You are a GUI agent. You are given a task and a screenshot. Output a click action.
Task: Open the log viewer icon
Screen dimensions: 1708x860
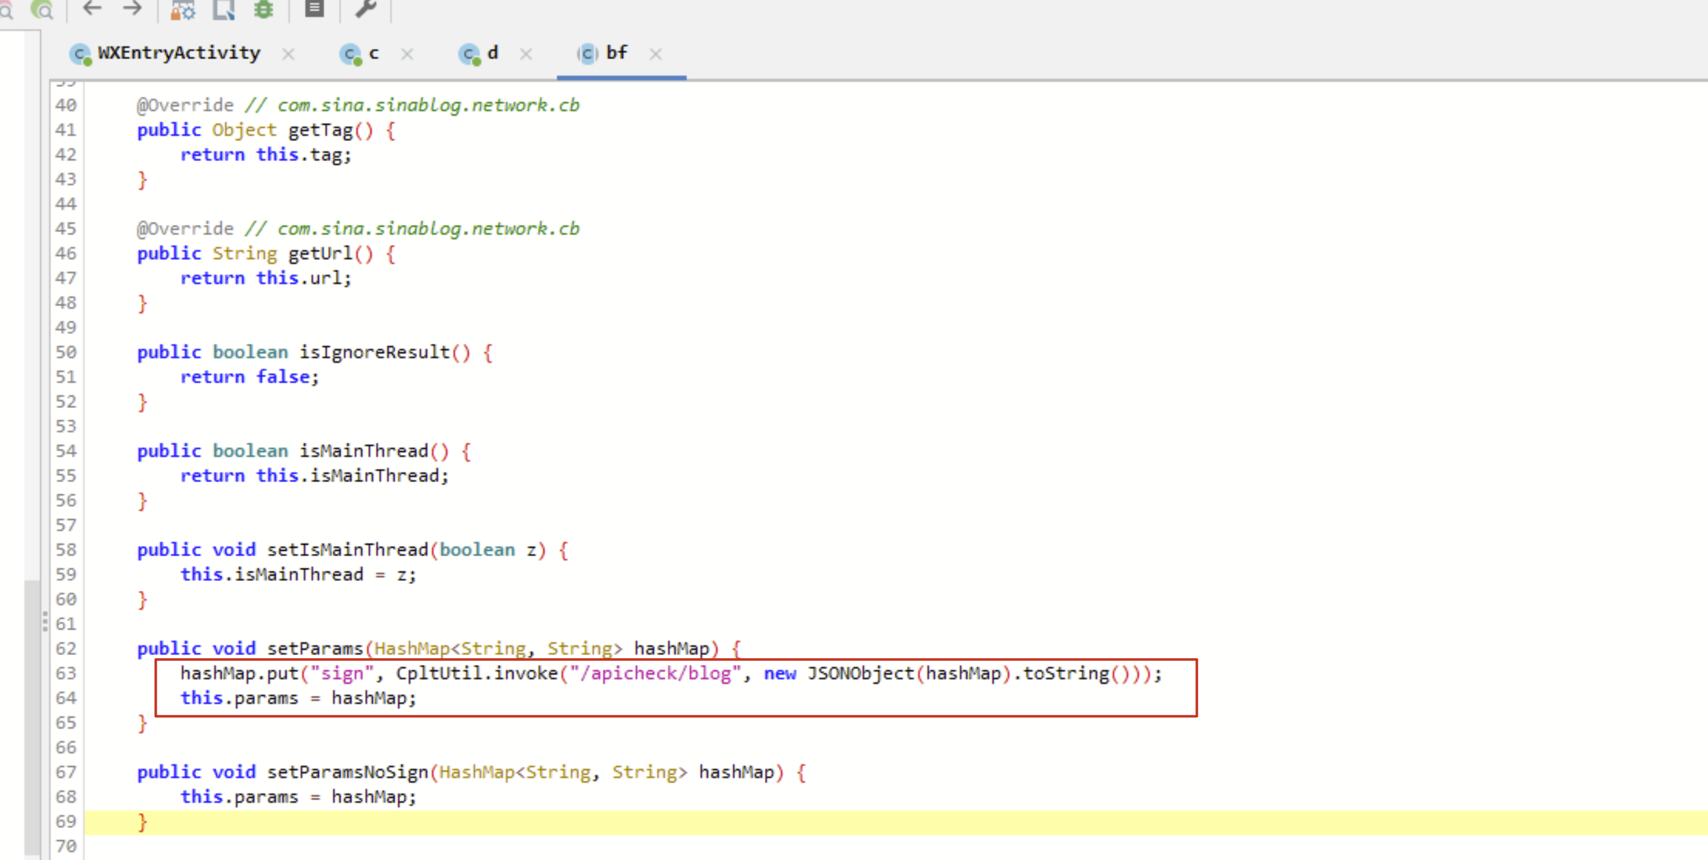pyautogui.click(x=314, y=9)
